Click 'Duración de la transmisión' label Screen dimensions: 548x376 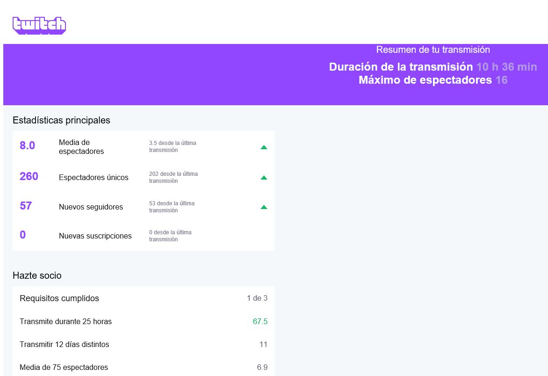click(401, 67)
